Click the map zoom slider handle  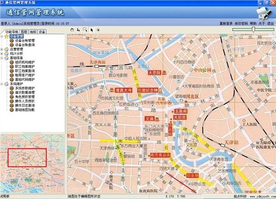(253, 29)
